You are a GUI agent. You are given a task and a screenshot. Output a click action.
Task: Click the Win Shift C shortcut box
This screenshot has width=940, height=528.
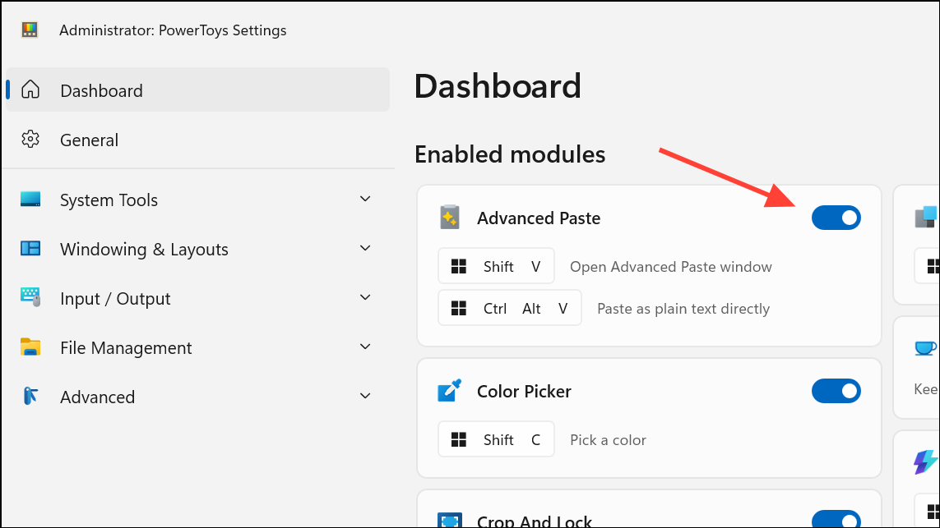(496, 439)
